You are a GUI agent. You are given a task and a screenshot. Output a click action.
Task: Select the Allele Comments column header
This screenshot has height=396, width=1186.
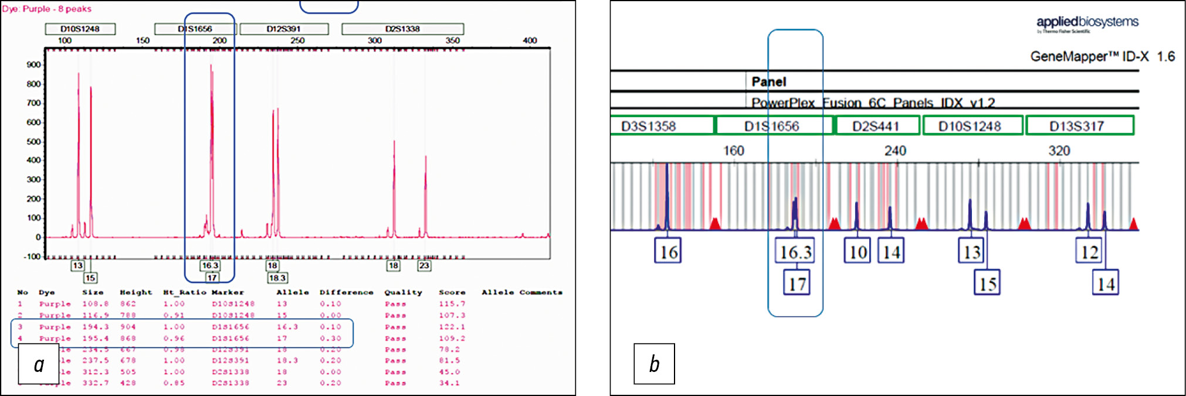[521, 292]
